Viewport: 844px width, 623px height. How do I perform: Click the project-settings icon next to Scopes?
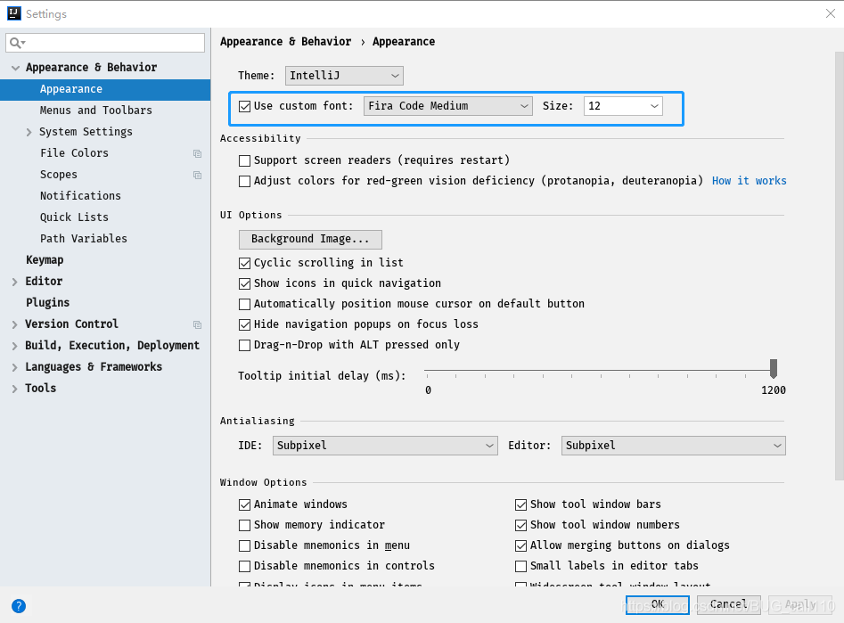click(197, 174)
